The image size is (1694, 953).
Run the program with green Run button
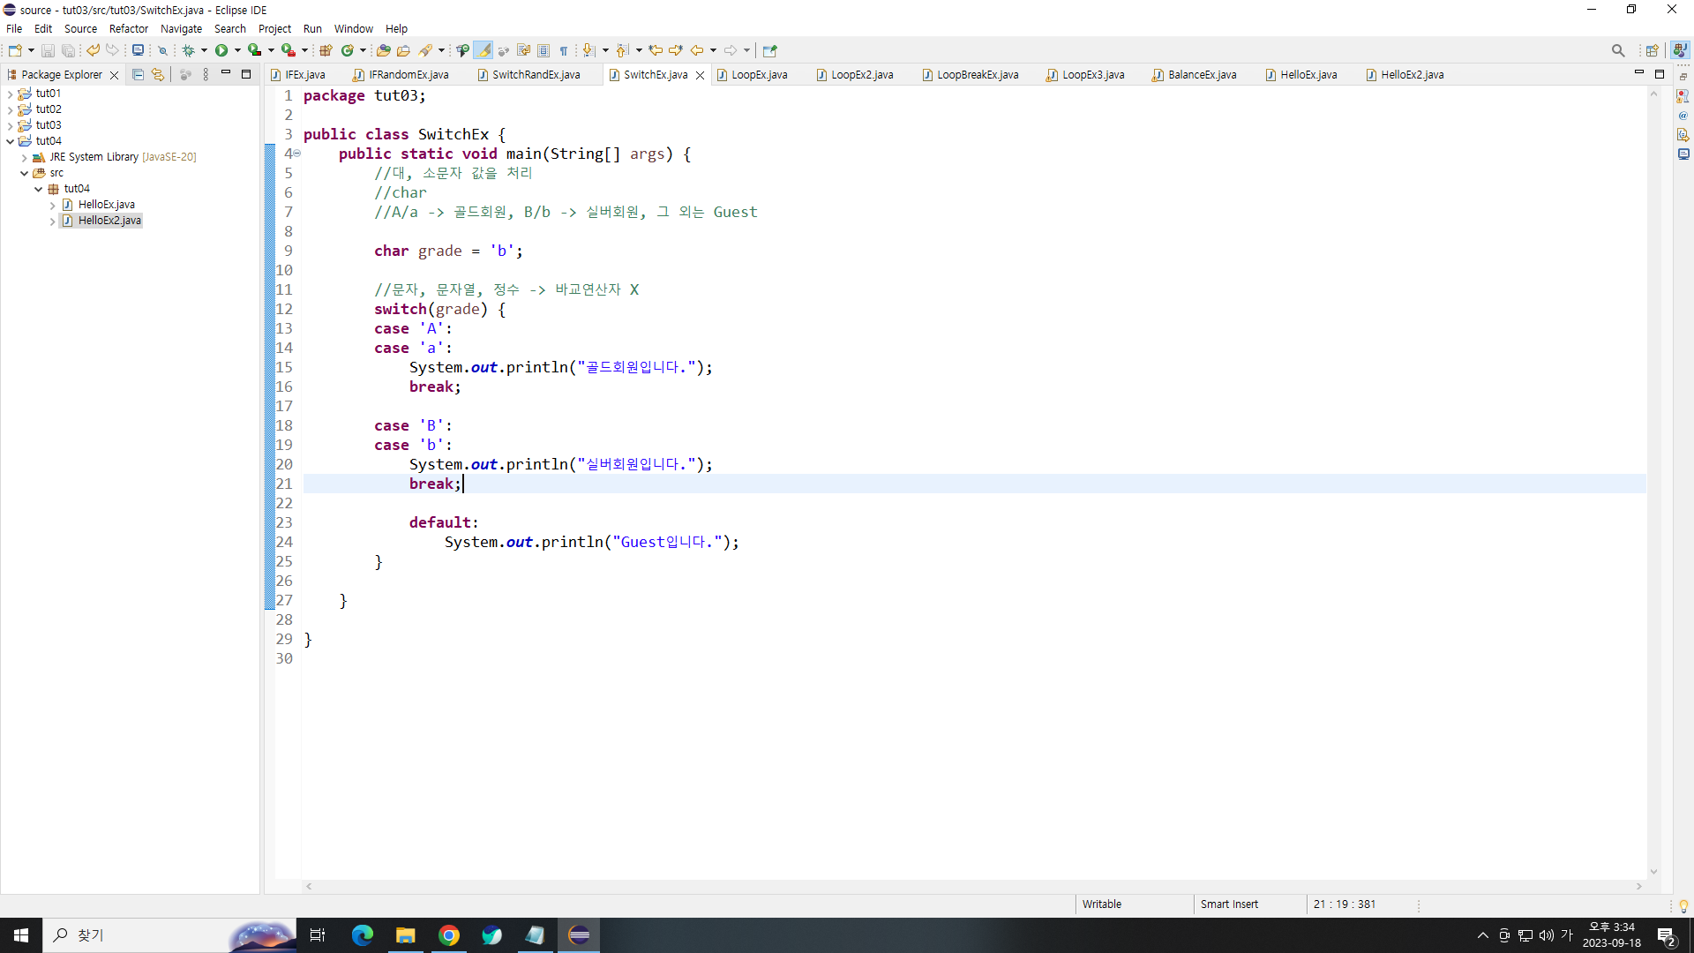click(x=221, y=50)
